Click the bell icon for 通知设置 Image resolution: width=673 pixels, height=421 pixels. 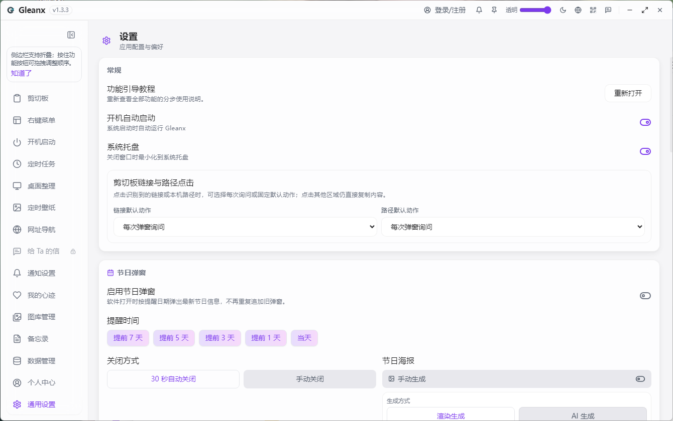17,273
